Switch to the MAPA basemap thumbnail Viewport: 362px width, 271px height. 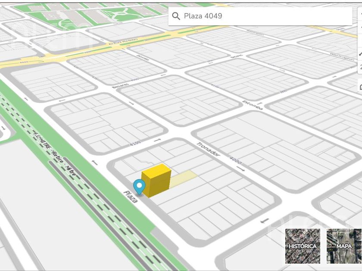point(344,246)
